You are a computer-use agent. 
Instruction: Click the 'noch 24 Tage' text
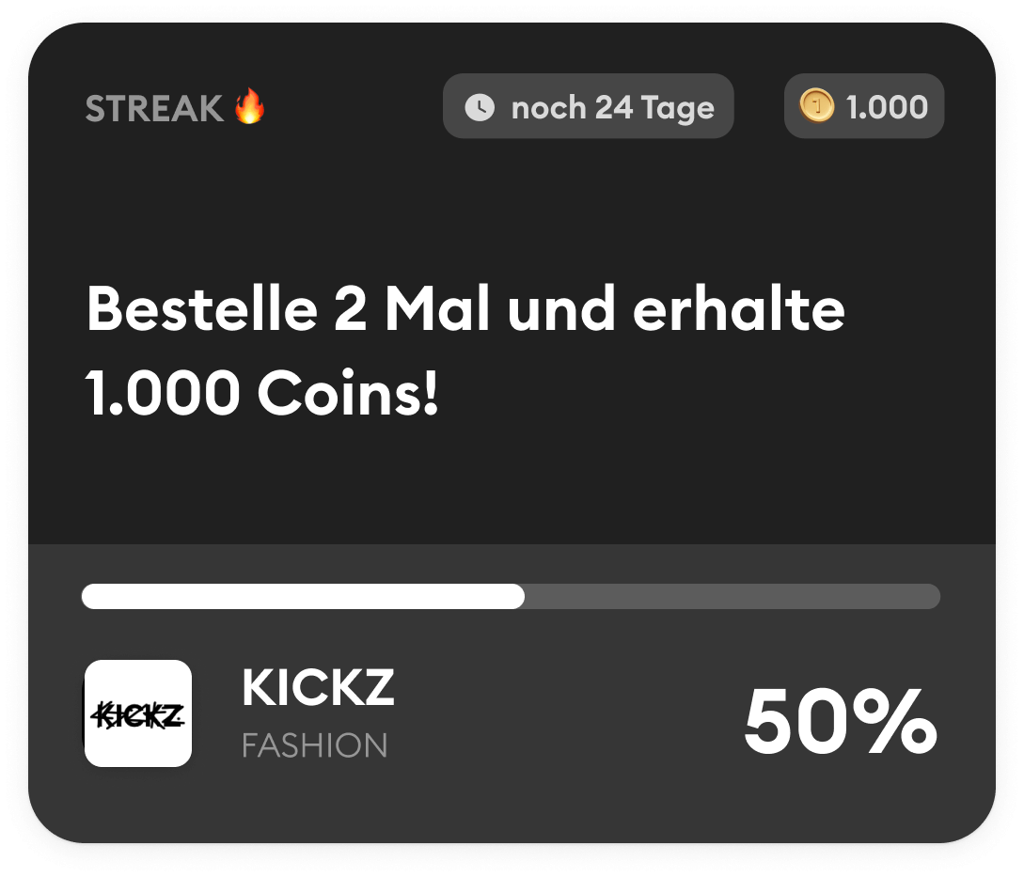pos(612,108)
